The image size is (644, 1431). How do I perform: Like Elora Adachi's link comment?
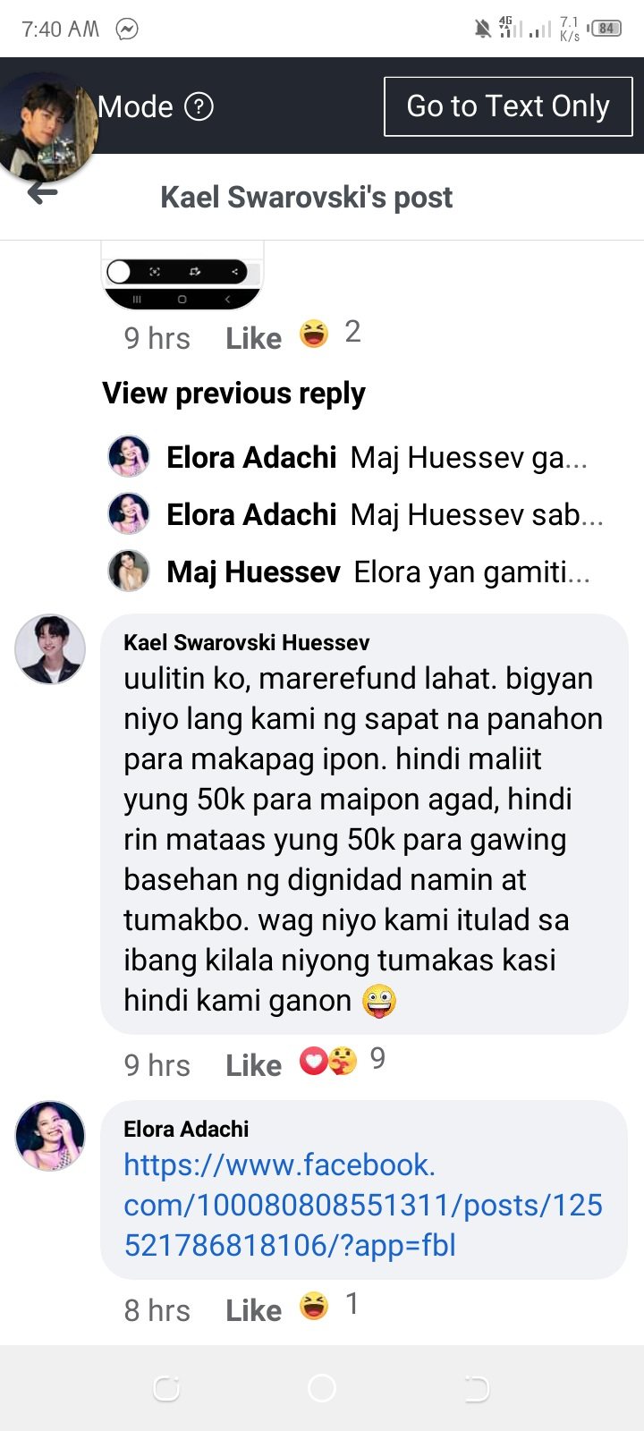(253, 1310)
